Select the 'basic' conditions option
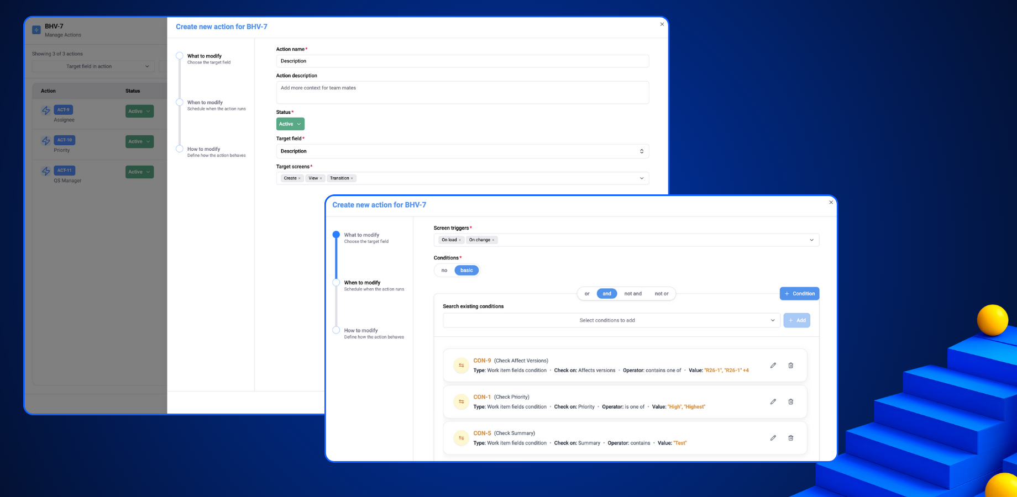The height and width of the screenshot is (497, 1017). click(466, 270)
